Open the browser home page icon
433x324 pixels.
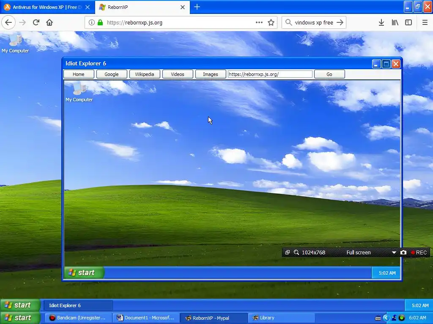click(49, 23)
